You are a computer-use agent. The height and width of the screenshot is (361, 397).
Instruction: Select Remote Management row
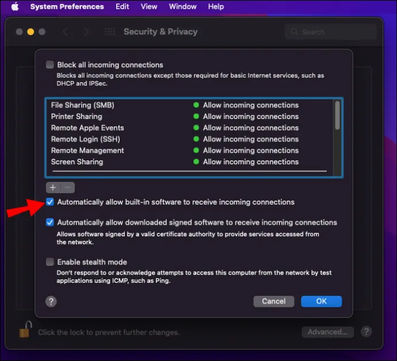(189, 151)
